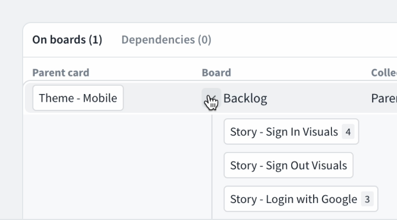Open the Story - Login with Google card
Screen dimensions: 397x220
point(293,199)
